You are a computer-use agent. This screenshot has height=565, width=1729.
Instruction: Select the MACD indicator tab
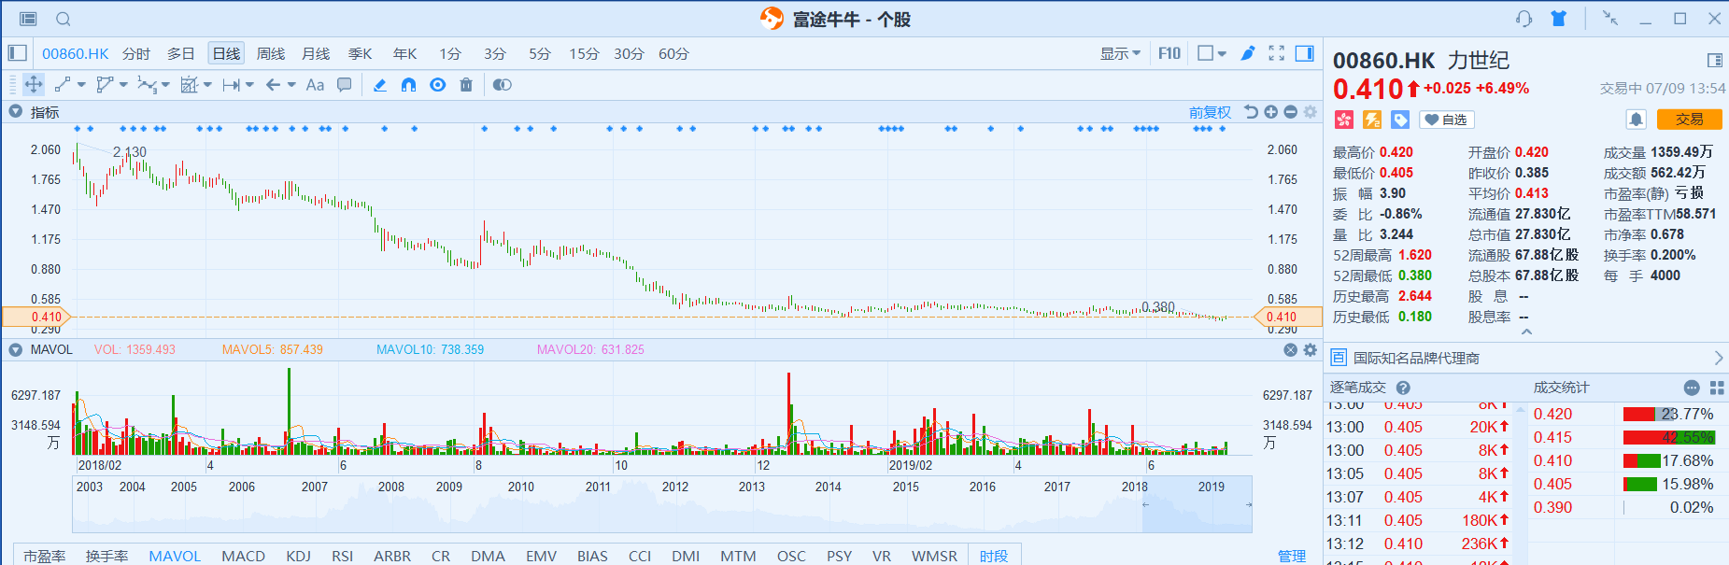point(243,556)
